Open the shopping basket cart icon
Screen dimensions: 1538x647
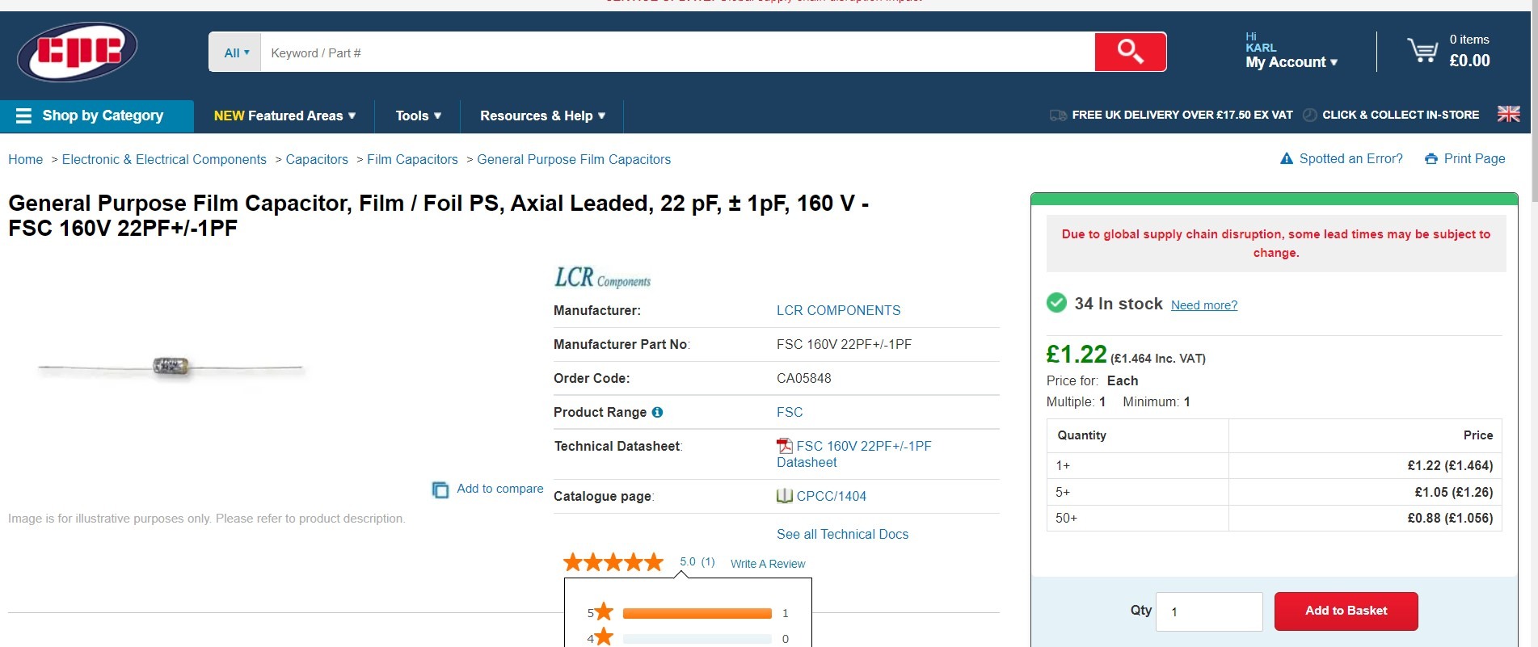(1422, 51)
